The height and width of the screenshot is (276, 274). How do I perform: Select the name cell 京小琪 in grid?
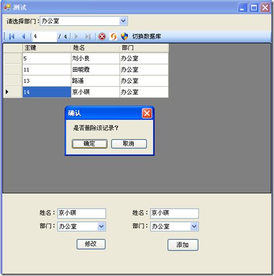pyautogui.click(x=95, y=92)
